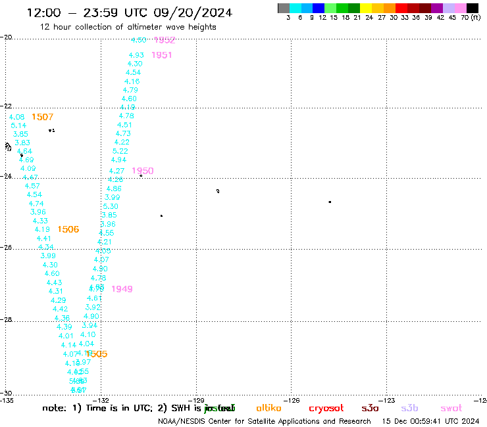Click the yellow swatch in the color scale

pyautogui.click(x=366, y=8)
